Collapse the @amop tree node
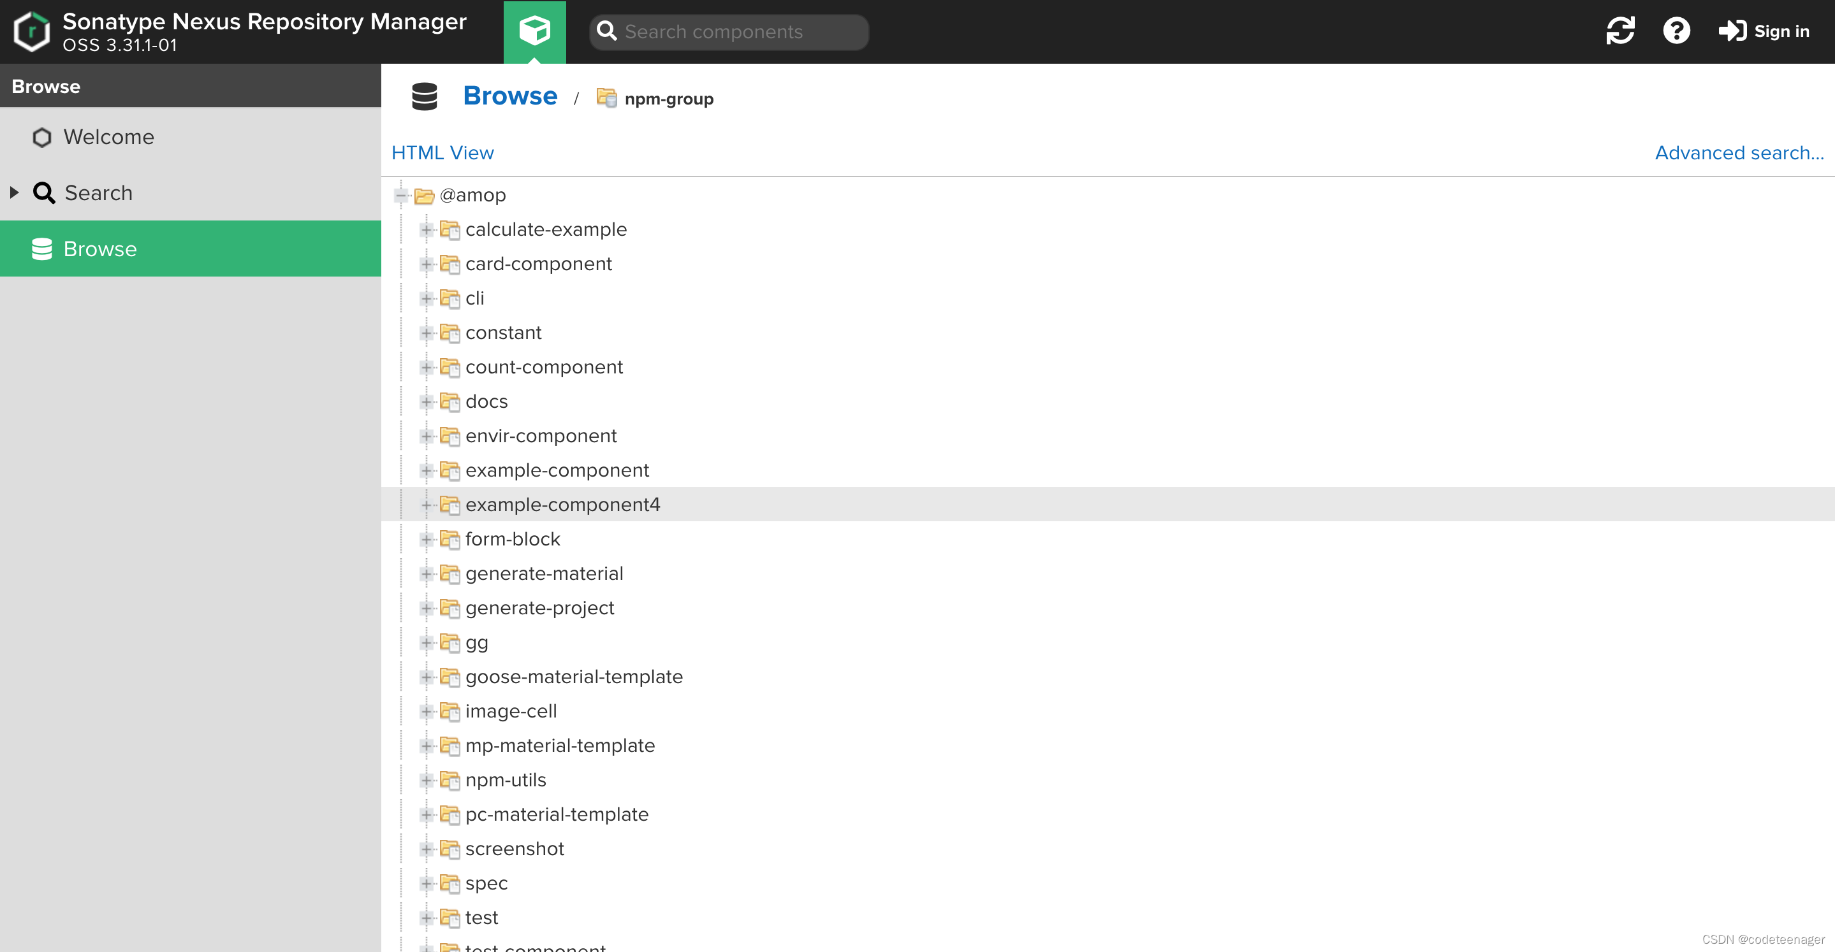The height and width of the screenshot is (952, 1835). (x=401, y=195)
